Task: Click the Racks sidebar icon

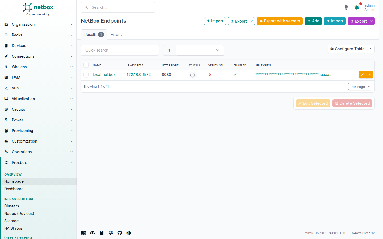Action: 6,35
